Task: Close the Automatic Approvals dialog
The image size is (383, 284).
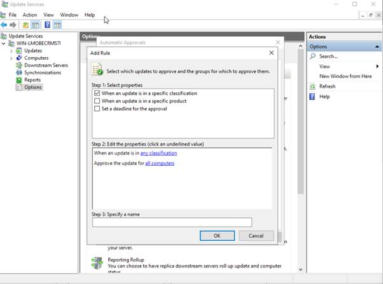Action: click(278, 42)
